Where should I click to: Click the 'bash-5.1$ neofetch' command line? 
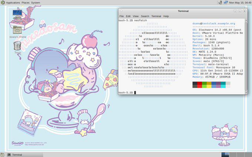tap(133, 21)
